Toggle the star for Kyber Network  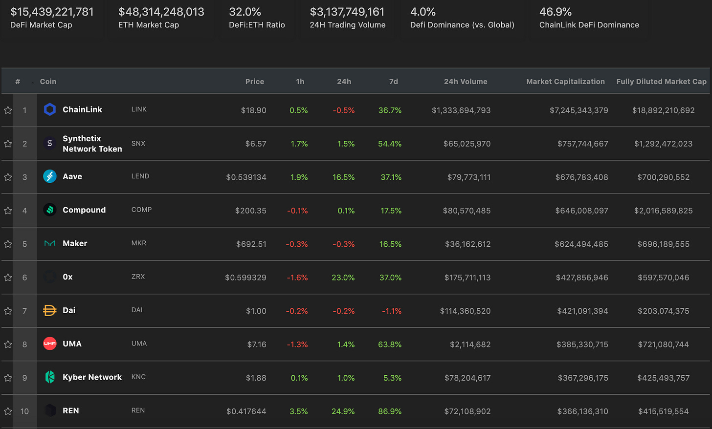tap(8, 378)
